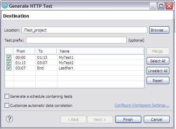
Task: Enable Customize automatic data correlation
Action: pyautogui.click(x=7, y=106)
